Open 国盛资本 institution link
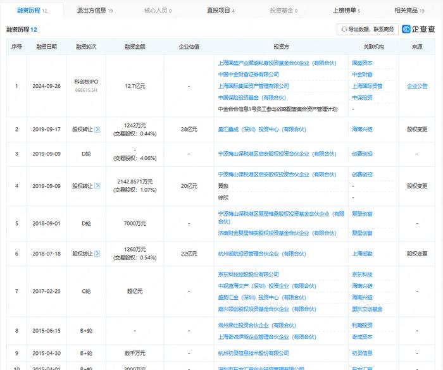The image size is (443, 370). (x=362, y=63)
